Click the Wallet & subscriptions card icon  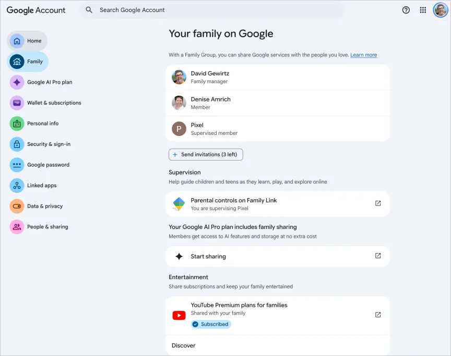pos(17,103)
